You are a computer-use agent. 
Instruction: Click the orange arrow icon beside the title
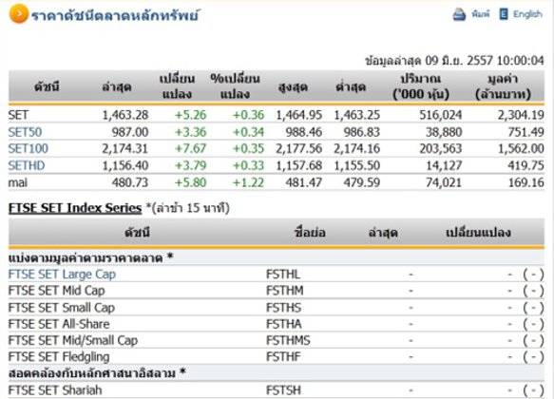pos(18,13)
